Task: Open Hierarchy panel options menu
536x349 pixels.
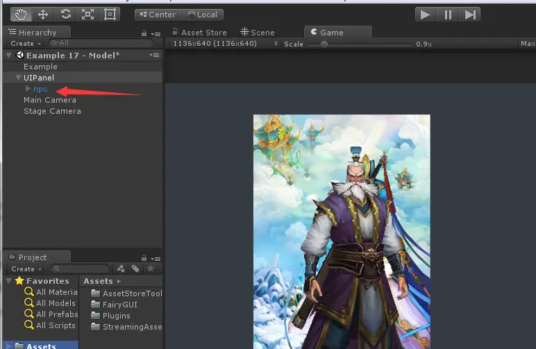Action: click(156, 34)
